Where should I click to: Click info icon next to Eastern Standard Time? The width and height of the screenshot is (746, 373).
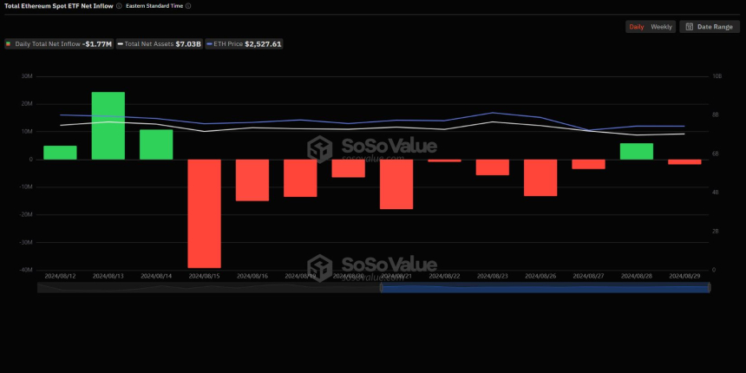[188, 6]
